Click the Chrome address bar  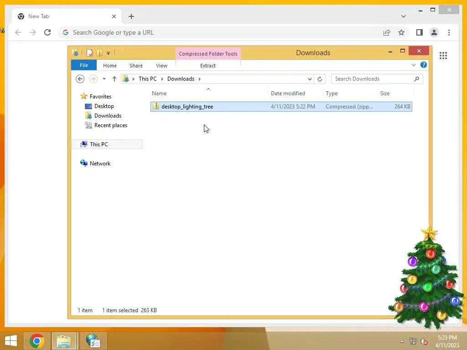220,32
